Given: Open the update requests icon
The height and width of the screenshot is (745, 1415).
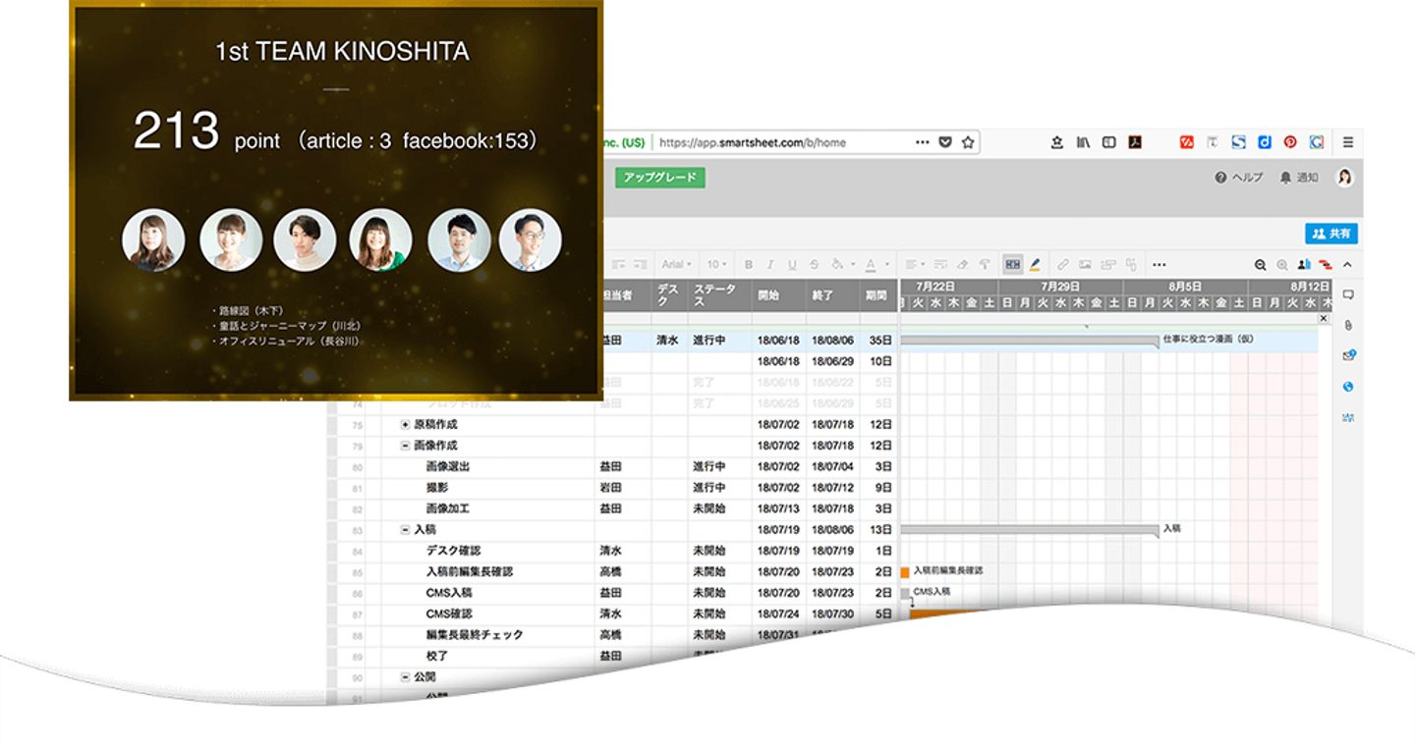Looking at the screenshot, I should 1348,355.
